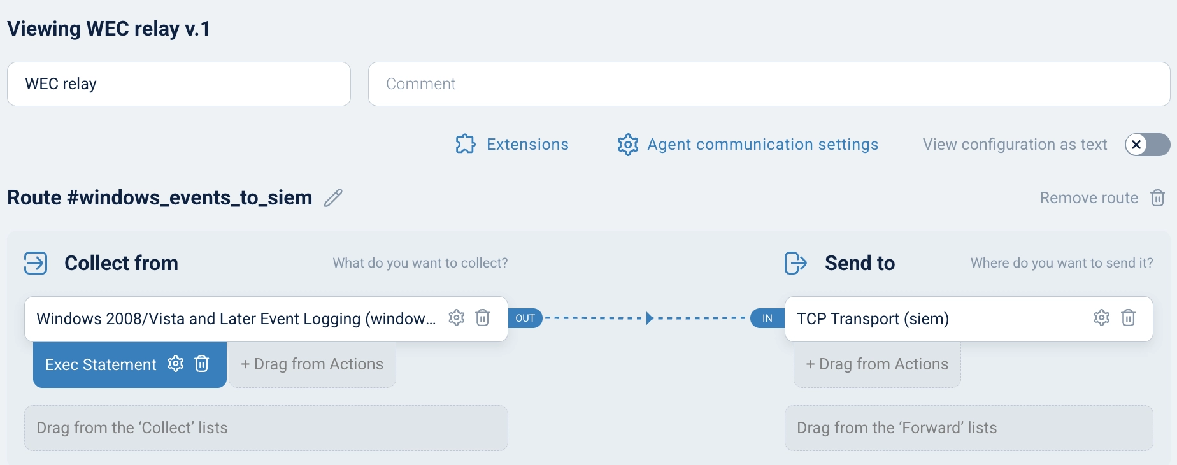
Task: Click the Remove route text
Action: 1088,198
